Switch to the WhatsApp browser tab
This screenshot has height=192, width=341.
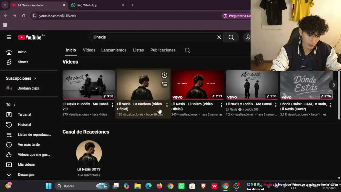coord(97,5)
